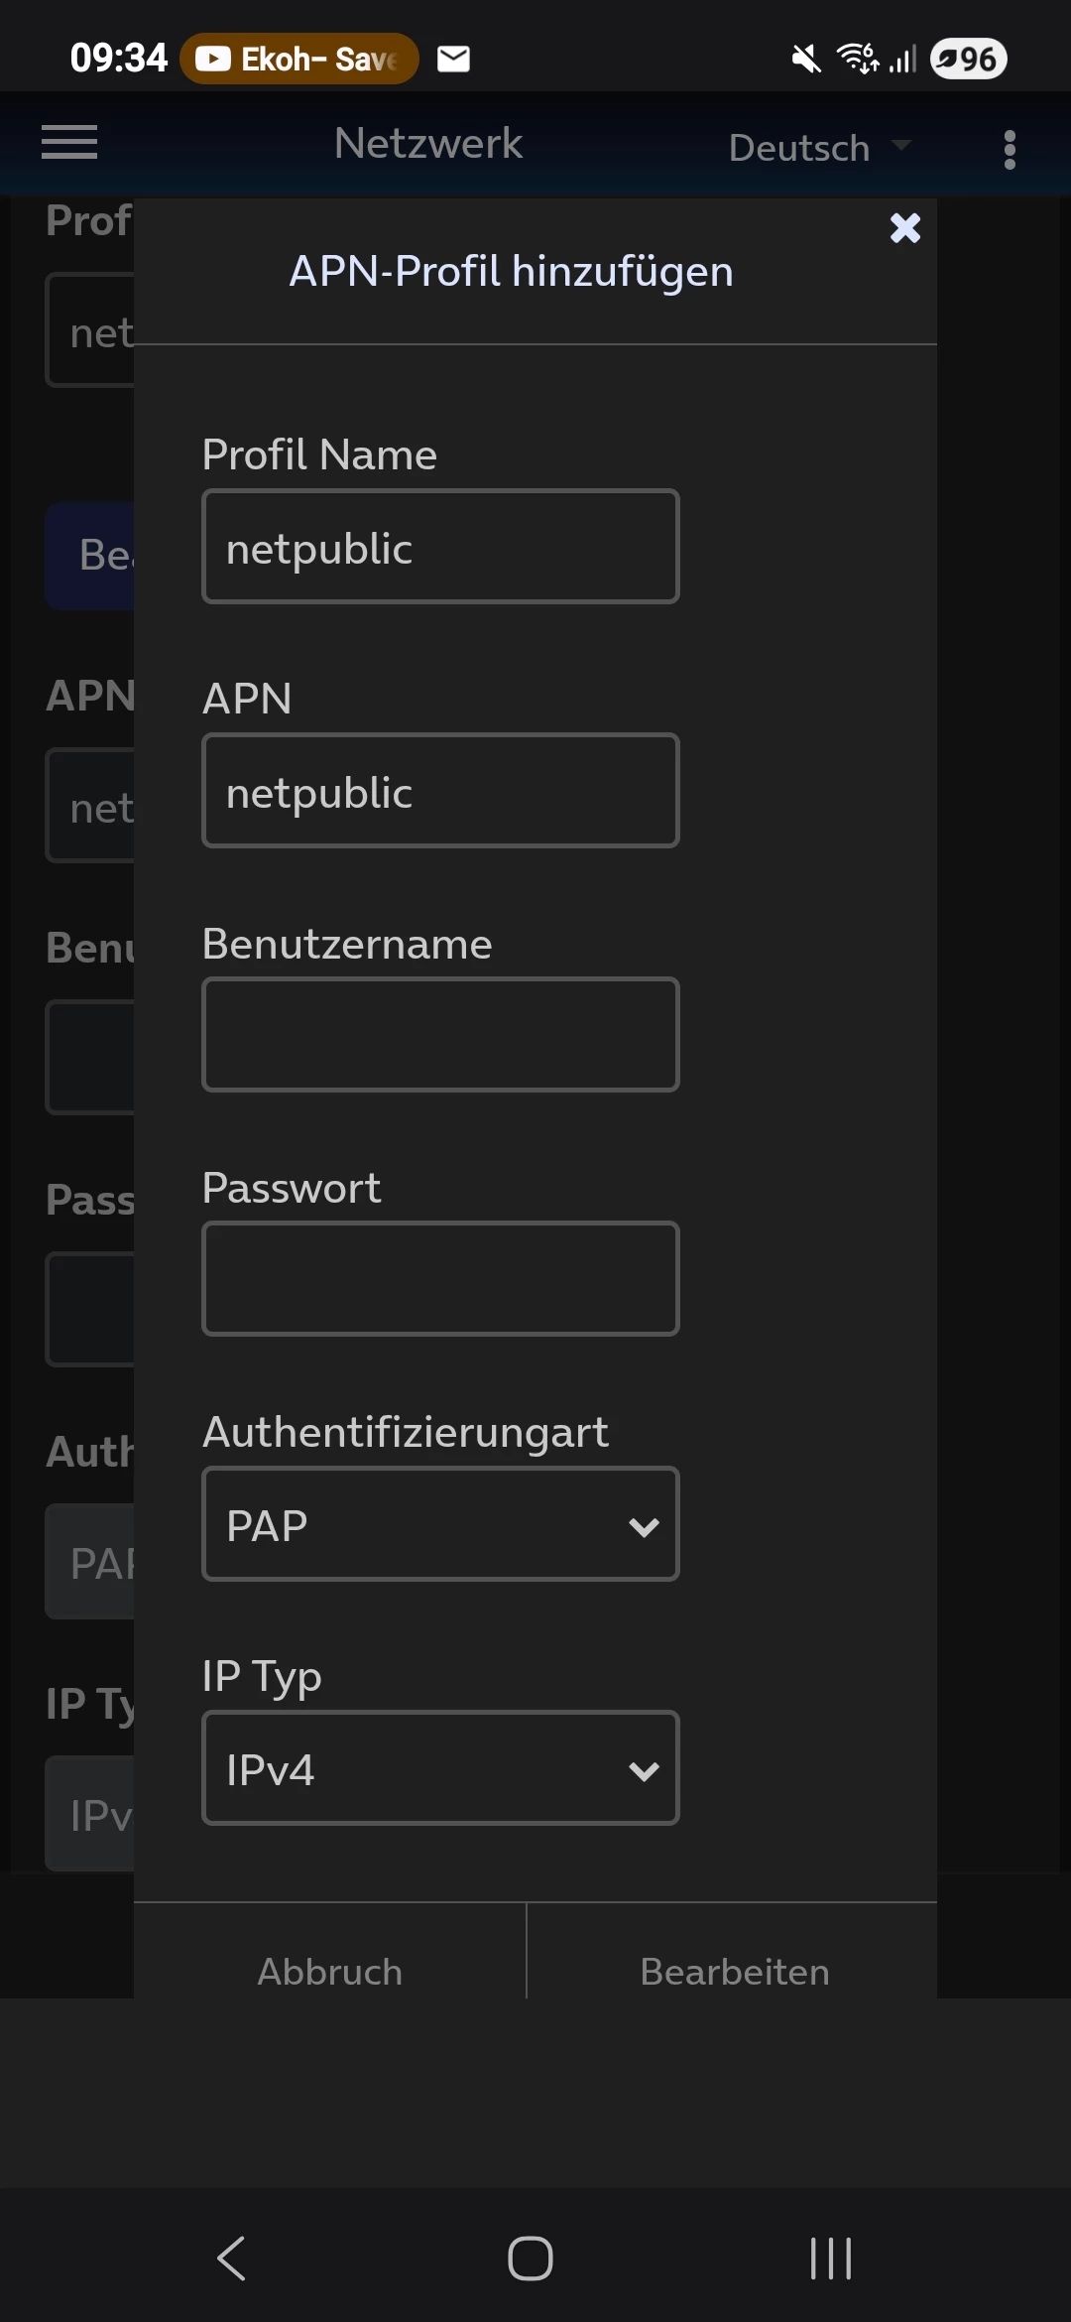Tap the Bearbeiten button

pyautogui.click(x=734, y=1972)
